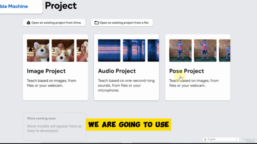Click Audio Project description about one-second-long sounds

(126, 85)
